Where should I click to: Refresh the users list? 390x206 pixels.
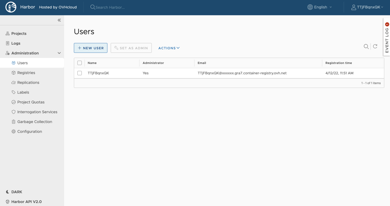pyautogui.click(x=375, y=46)
